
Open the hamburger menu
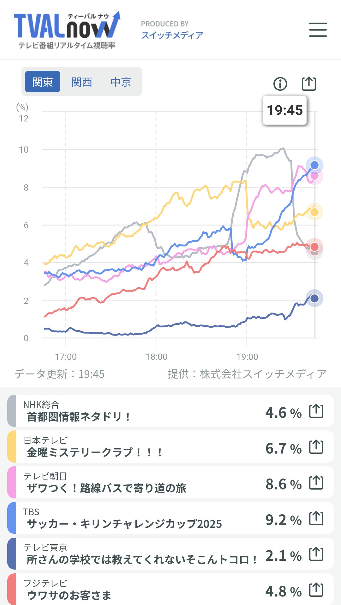coord(318,30)
